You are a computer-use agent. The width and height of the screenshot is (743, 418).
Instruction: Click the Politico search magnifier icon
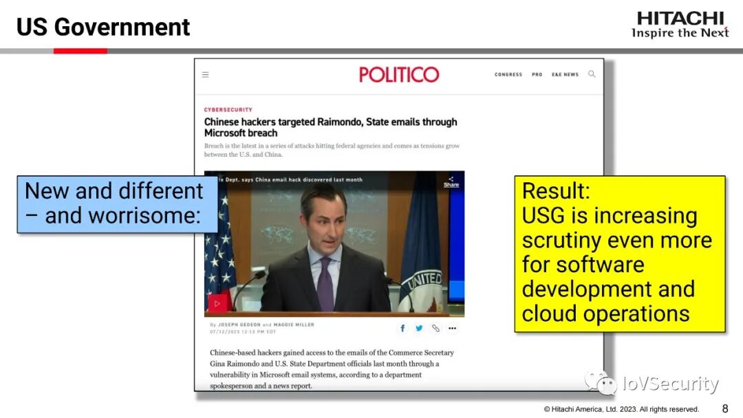pos(592,74)
